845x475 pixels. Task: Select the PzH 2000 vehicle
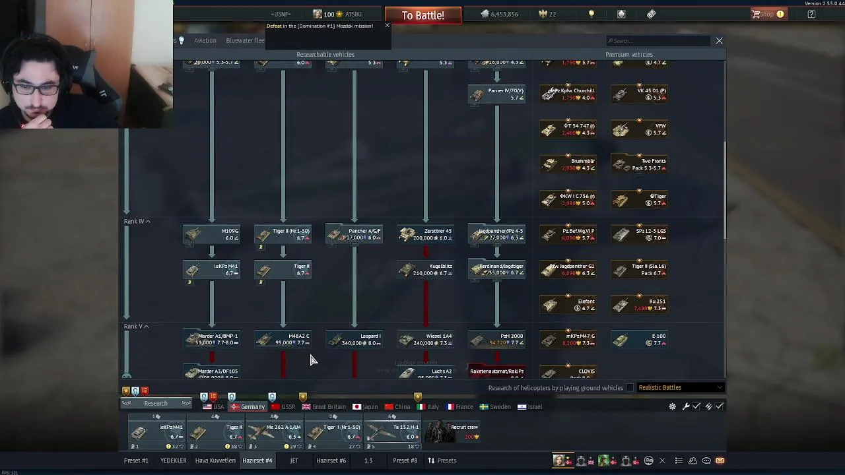point(497,339)
